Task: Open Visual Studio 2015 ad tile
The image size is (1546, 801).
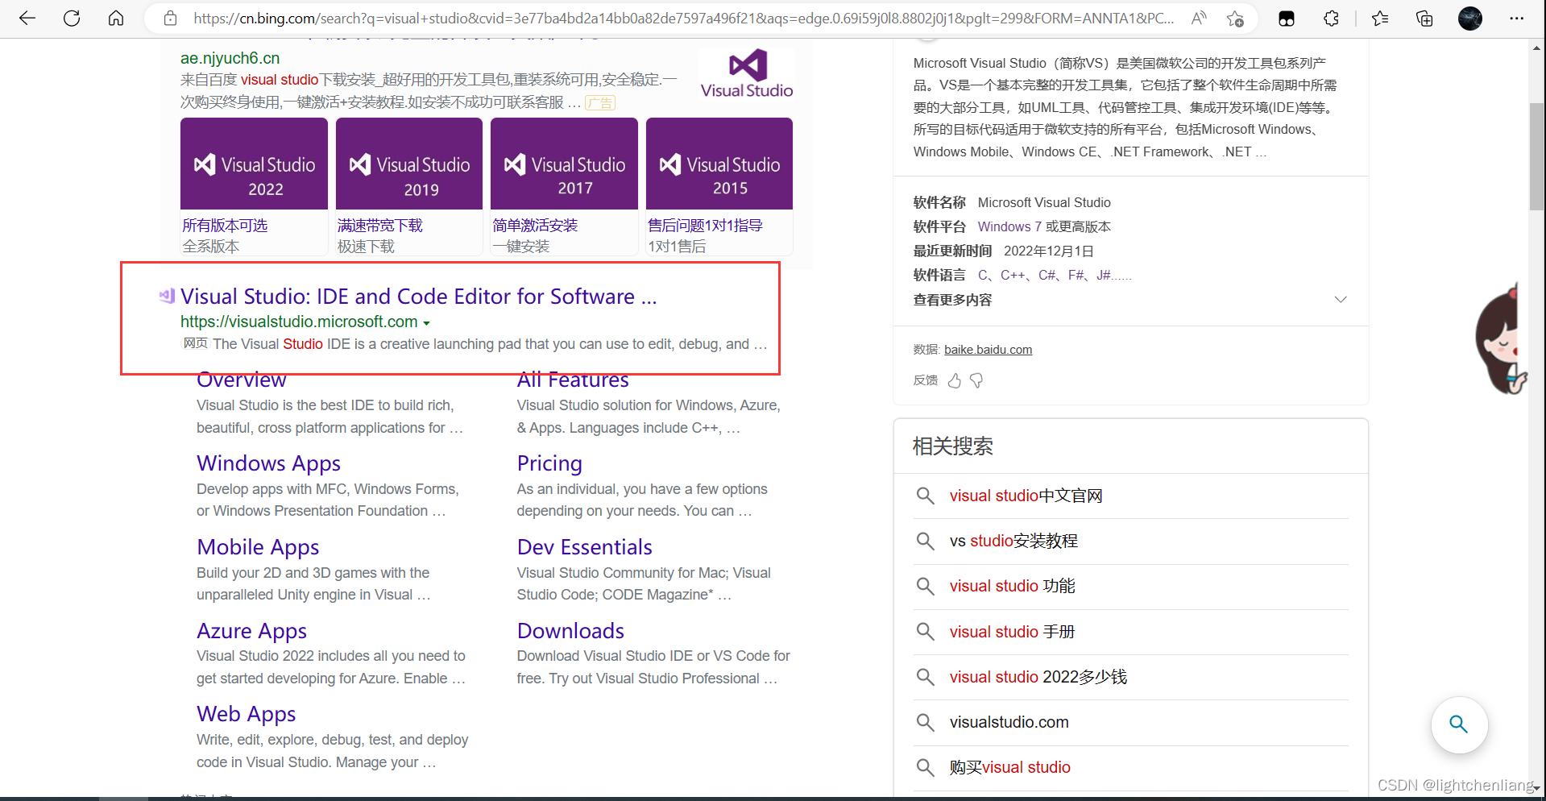Action: tap(719, 164)
